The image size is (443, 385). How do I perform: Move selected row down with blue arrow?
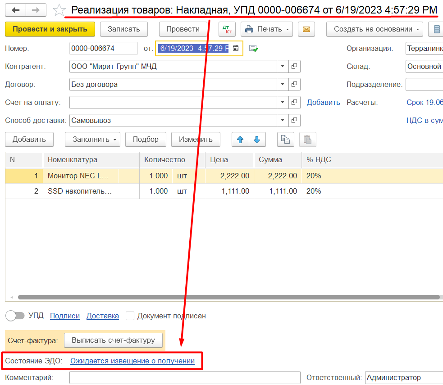[257, 140]
